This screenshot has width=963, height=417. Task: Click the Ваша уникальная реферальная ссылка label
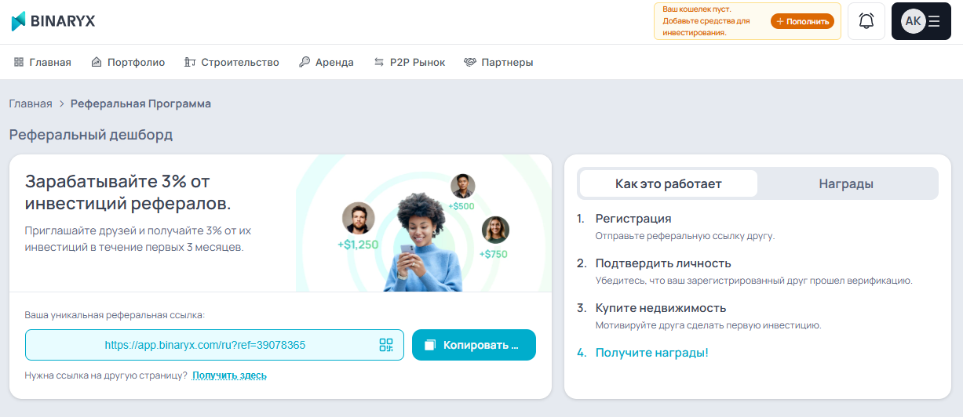pyautogui.click(x=115, y=315)
